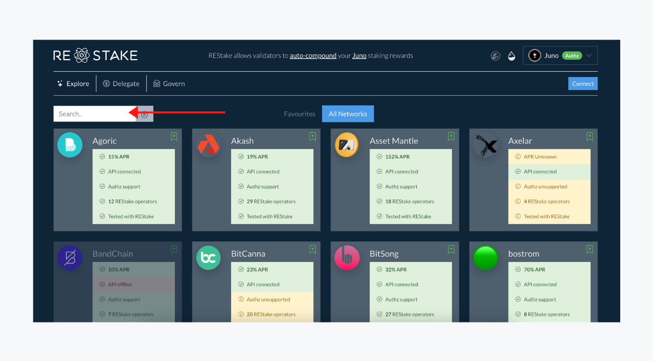Open the bostrom green circle logo
Screen dimensions: 653x361
click(486, 257)
